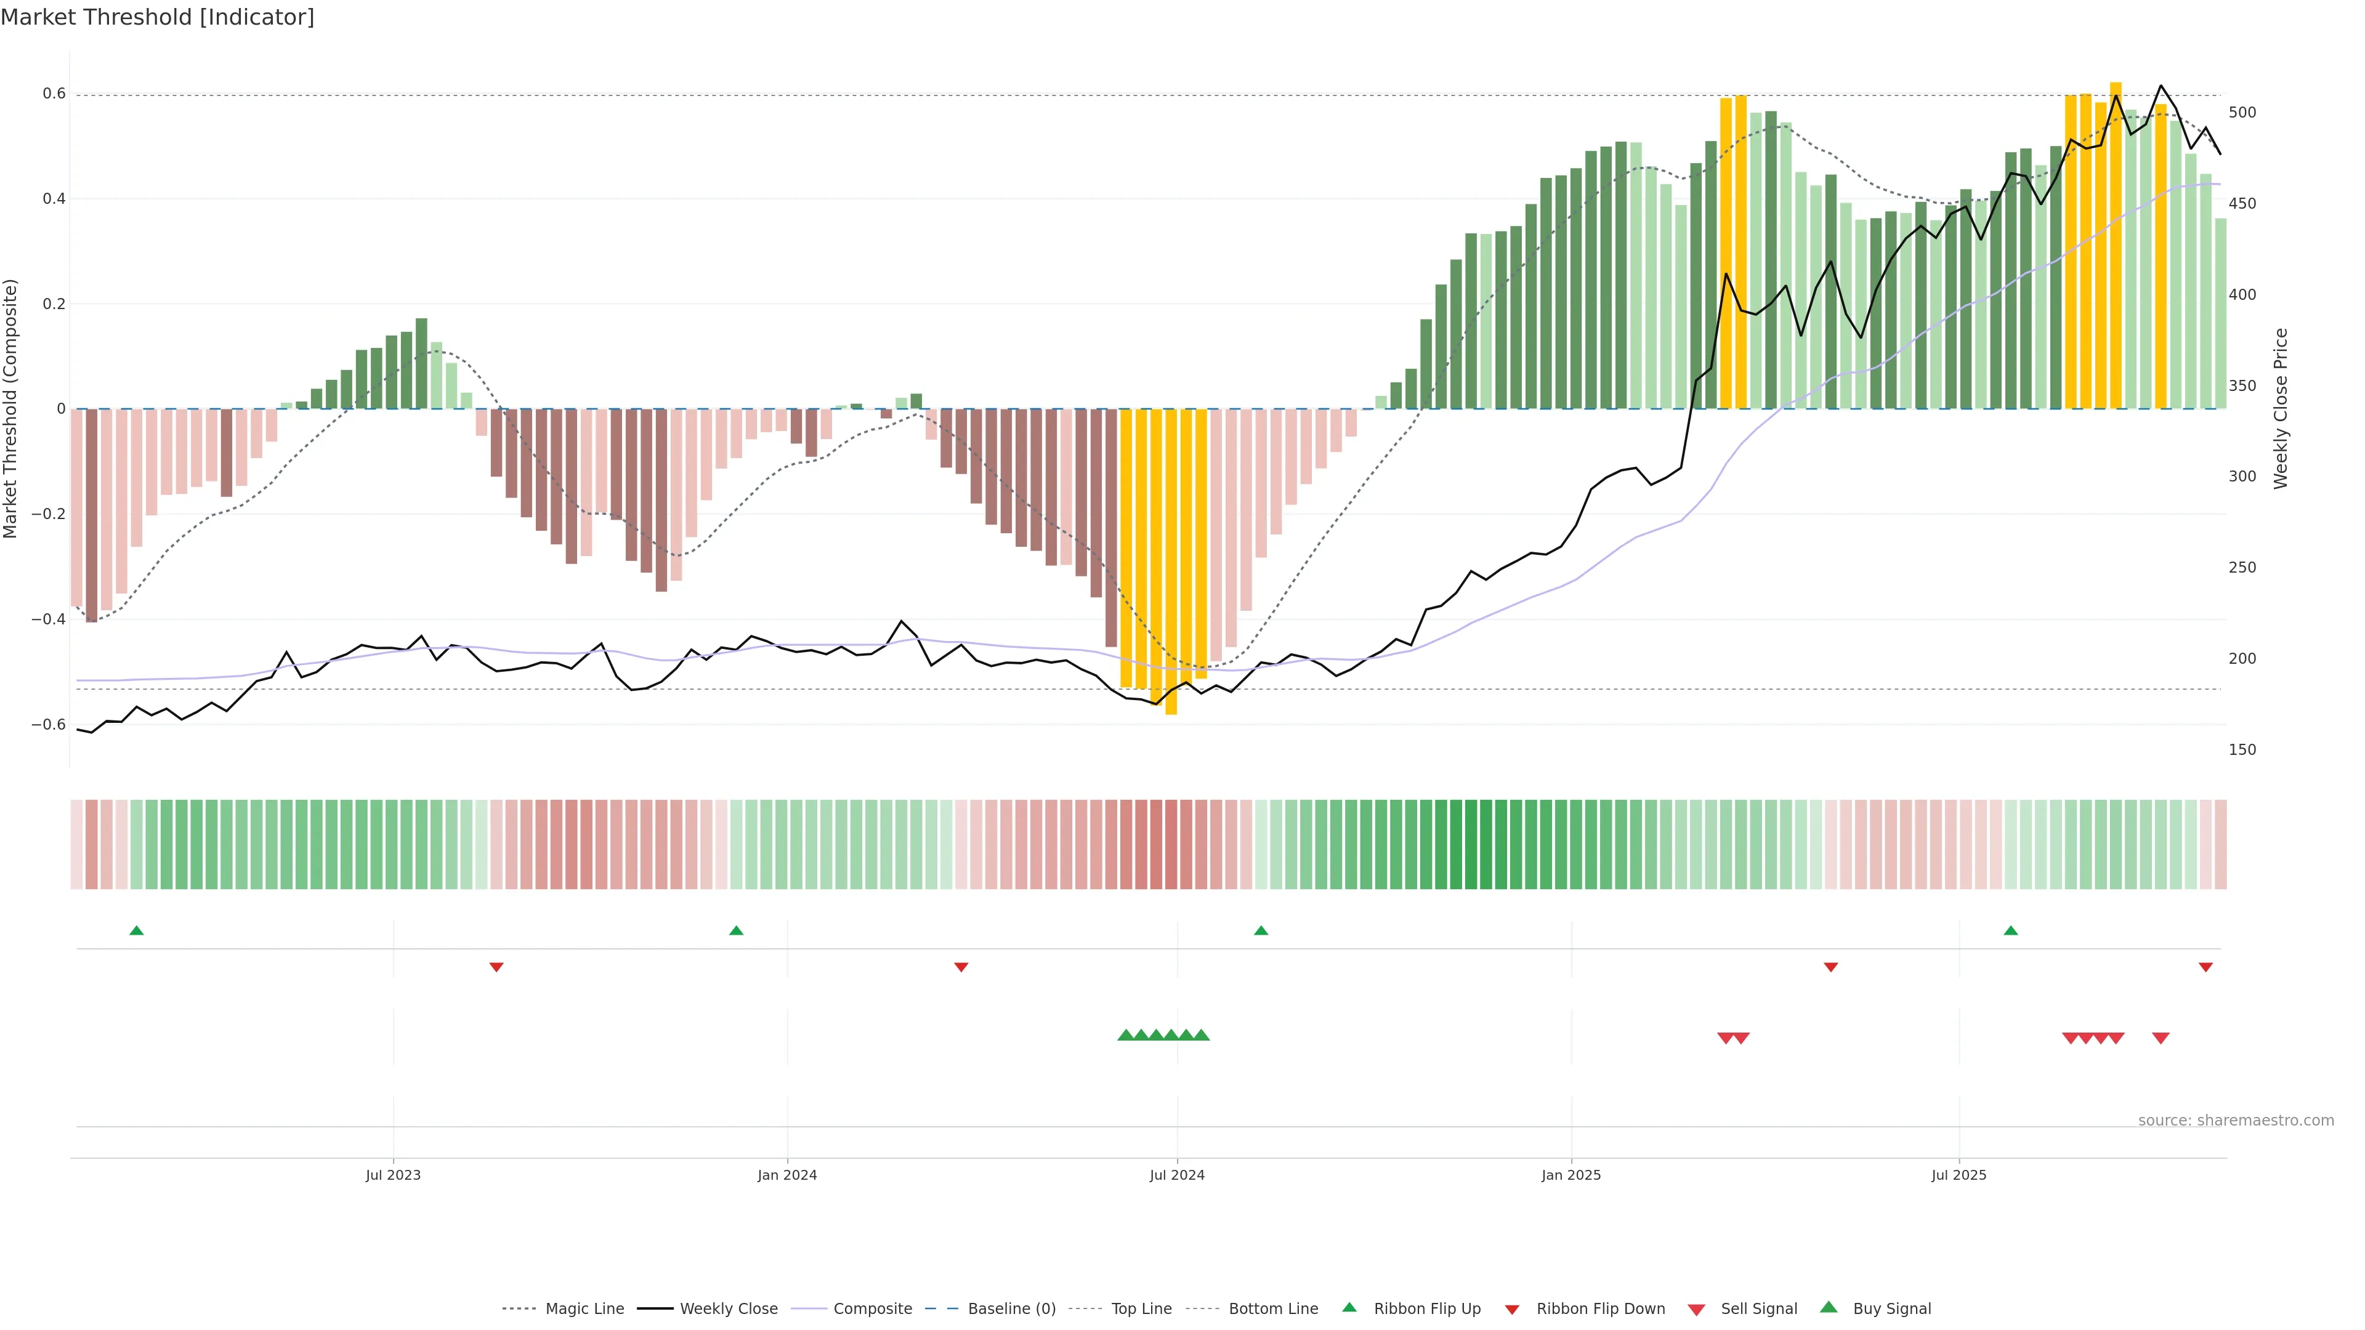Viewport: 2365px width, 1330px height.
Task: Click the last red ribbon flip down marker
Action: pyautogui.click(x=2205, y=967)
